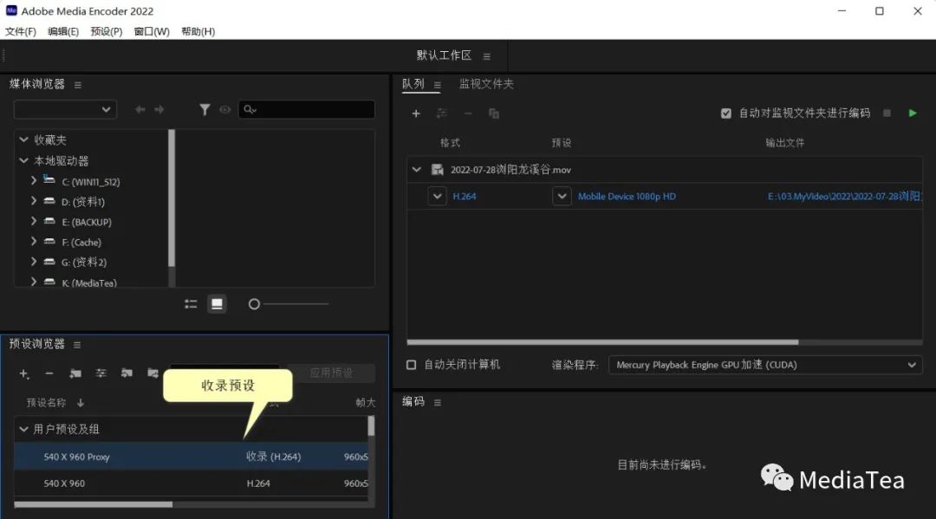Image resolution: width=936 pixels, height=519 pixels.
Task: Duplicate the selected queue item
Action: click(x=494, y=114)
